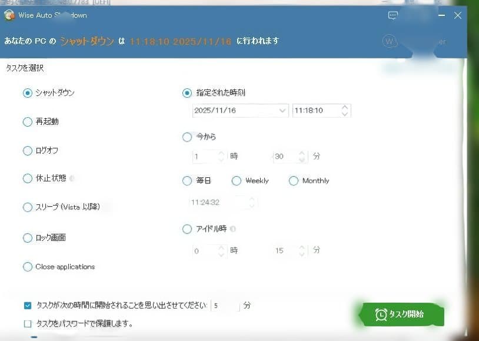Viewport: 479px width, 341px height.
Task: Choose the ログオフ radio button
Action: 27,151
